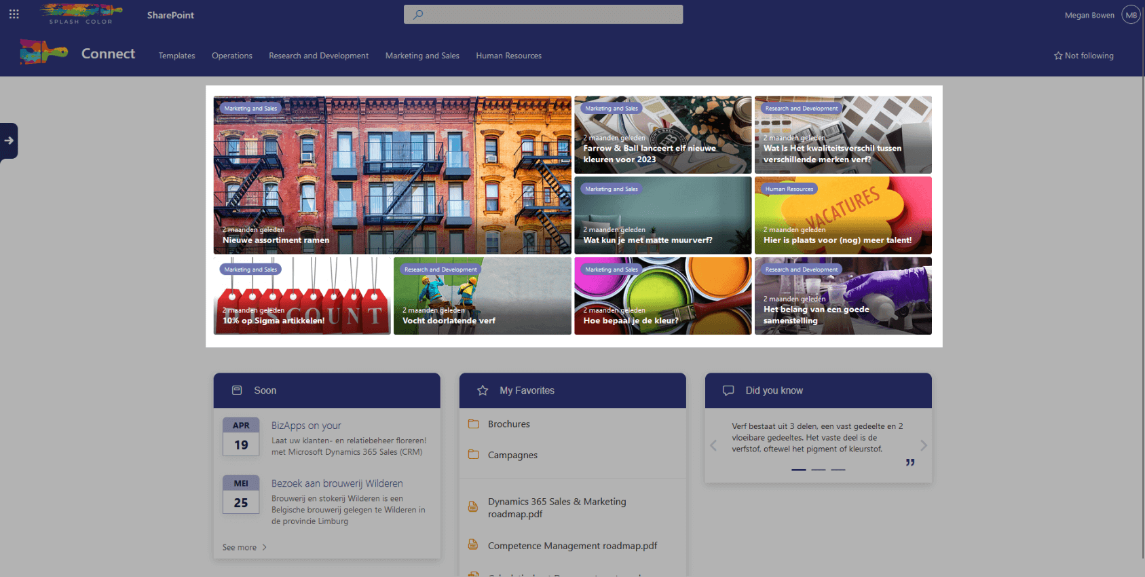Viewport: 1145px width, 577px height.
Task: Open the app launcher waffle icon
Action: [x=14, y=14]
